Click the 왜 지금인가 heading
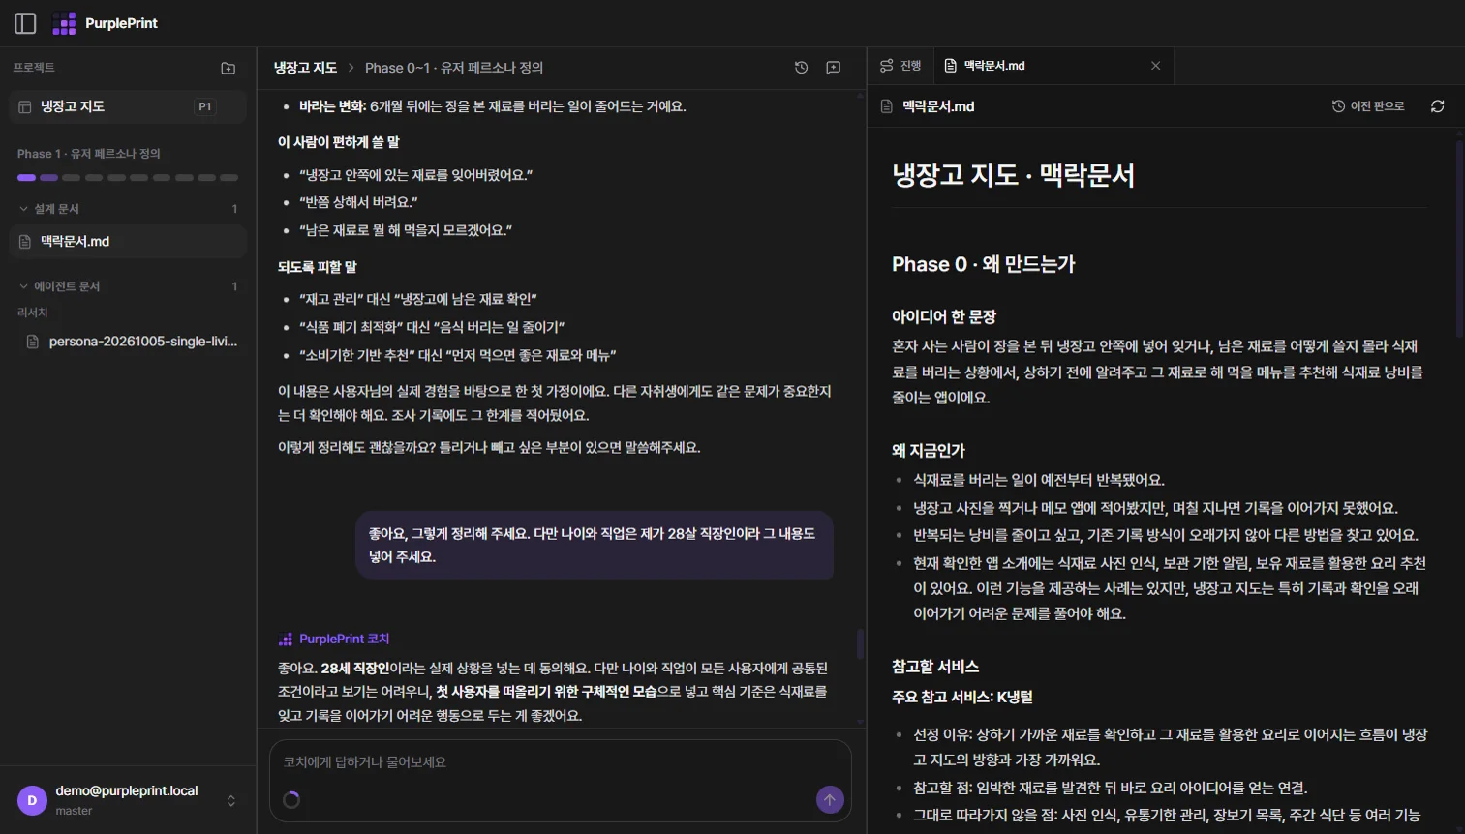Image resolution: width=1465 pixels, height=834 pixels. tap(929, 451)
